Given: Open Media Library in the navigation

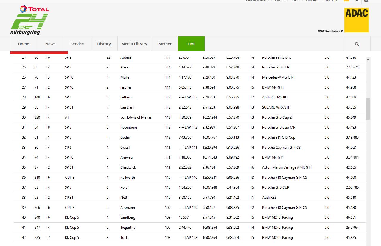Looking at the screenshot, I should click(134, 44).
